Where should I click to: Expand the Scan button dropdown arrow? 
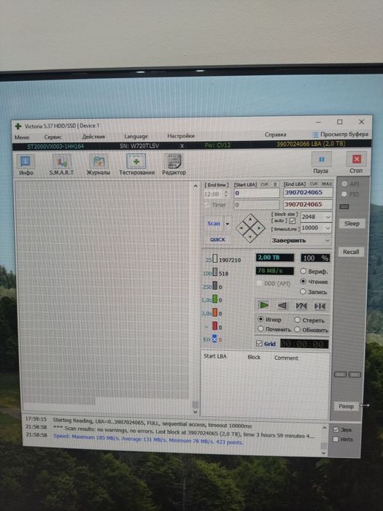click(x=228, y=223)
